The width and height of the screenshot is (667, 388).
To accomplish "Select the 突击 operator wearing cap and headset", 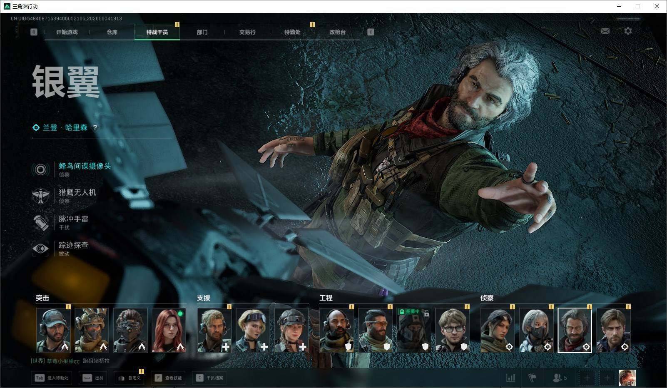I will coord(53,330).
